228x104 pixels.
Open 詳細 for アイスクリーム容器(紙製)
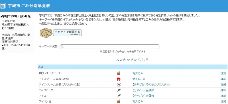pos(223,79)
